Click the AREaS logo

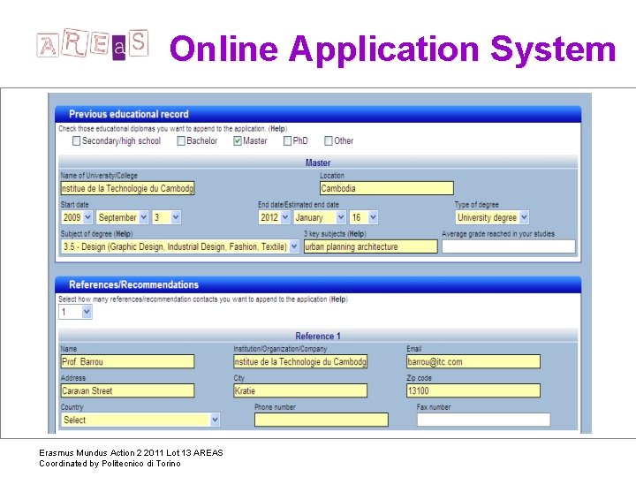pos(93,44)
